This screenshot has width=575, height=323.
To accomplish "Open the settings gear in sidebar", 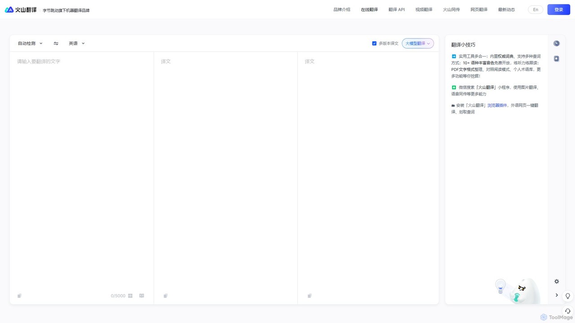I will tap(557, 281).
